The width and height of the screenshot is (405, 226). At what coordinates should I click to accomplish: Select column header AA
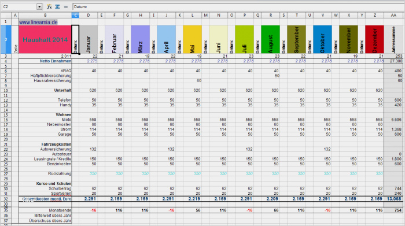click(393, 16)
